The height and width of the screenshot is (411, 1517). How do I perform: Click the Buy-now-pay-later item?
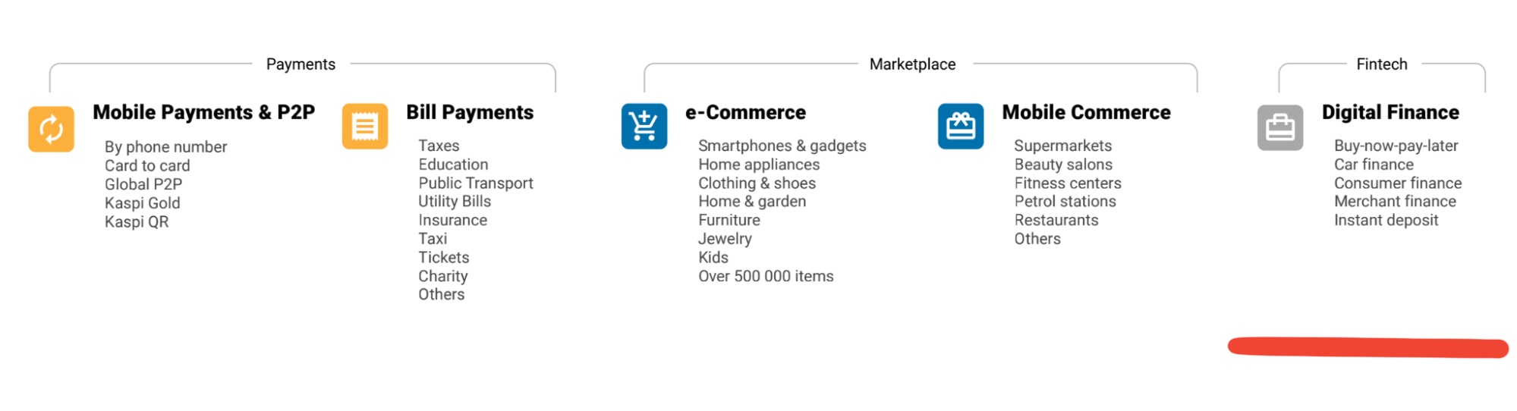click(1396, 146)
